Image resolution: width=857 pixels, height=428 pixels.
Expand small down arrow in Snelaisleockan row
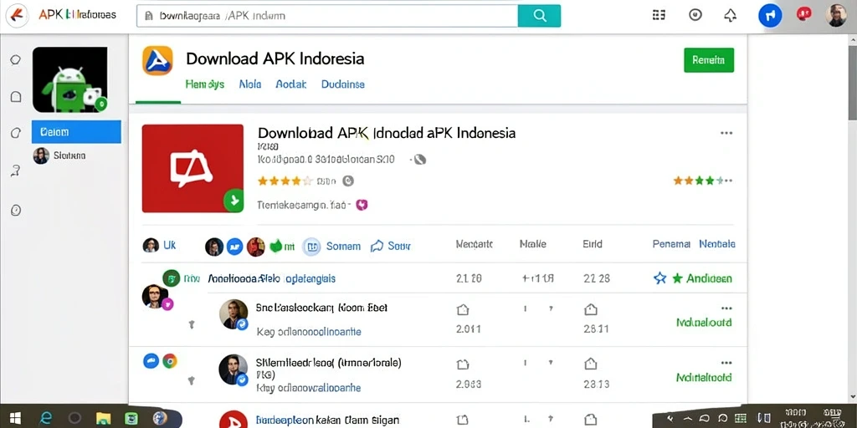[551, 309]
